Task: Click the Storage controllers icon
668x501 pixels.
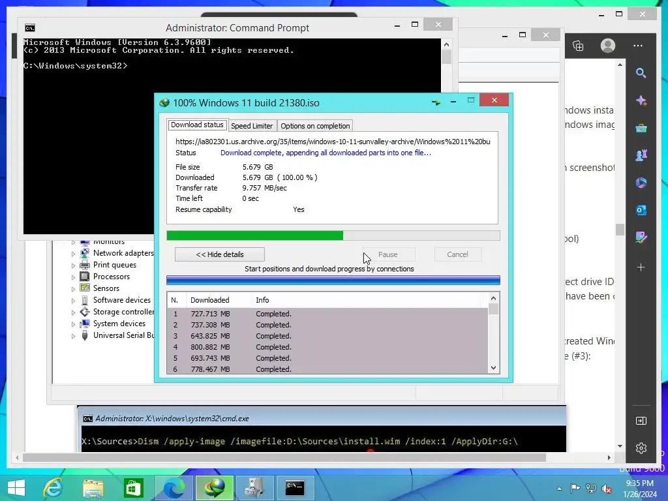Action: pyautogui.click(x=85, y=312)
